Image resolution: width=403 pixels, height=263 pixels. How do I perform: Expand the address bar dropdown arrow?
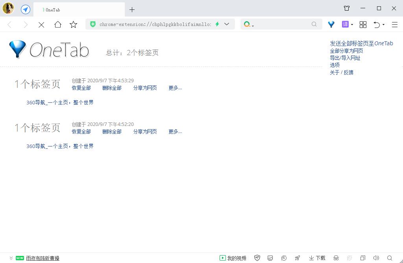point(226,24)
